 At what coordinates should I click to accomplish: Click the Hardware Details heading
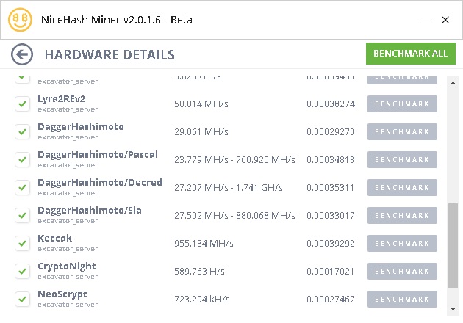coord(110,55)
